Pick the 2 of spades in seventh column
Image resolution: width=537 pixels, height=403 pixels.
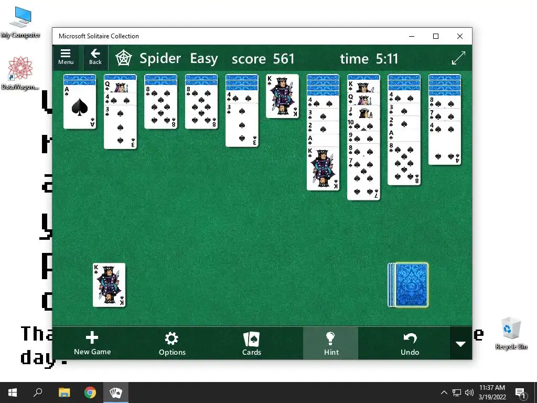coord(323,128)
